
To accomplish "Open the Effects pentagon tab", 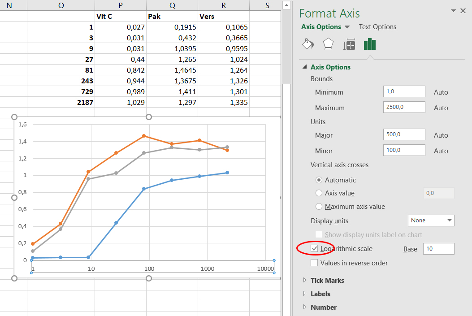I will pyautogui.click(x=329, y=44).
